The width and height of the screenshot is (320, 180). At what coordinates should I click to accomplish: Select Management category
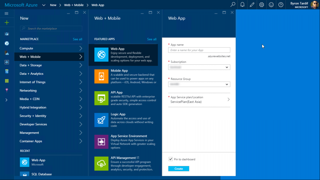coord(49,132)
